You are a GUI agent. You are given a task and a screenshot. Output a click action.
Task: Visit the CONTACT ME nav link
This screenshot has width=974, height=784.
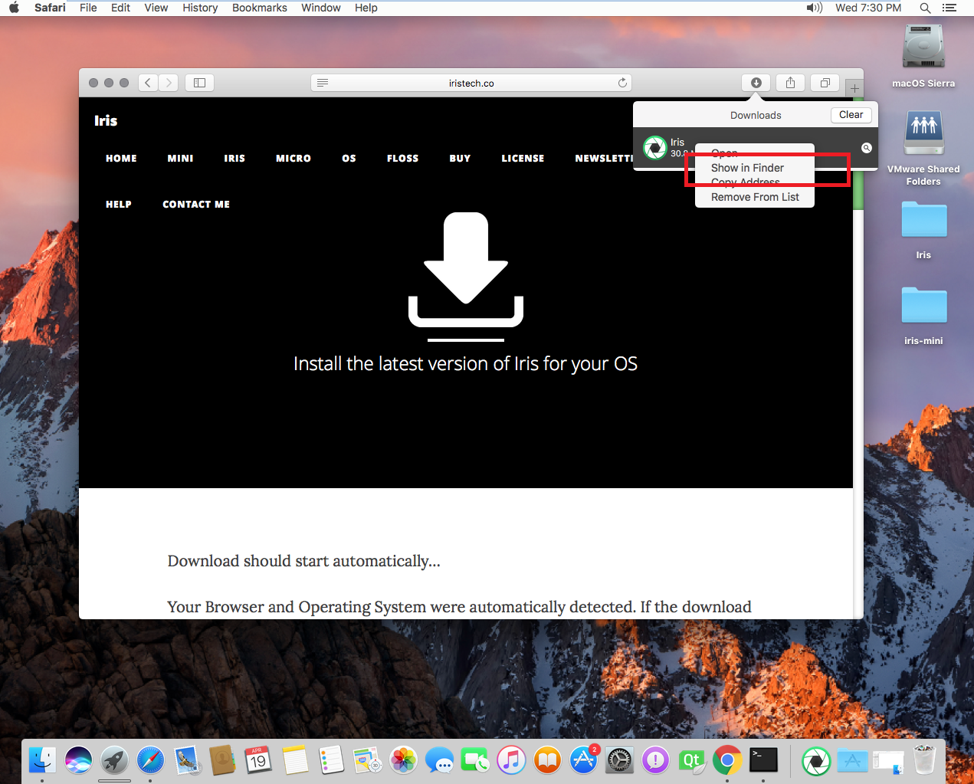click(x=196, y=205)
